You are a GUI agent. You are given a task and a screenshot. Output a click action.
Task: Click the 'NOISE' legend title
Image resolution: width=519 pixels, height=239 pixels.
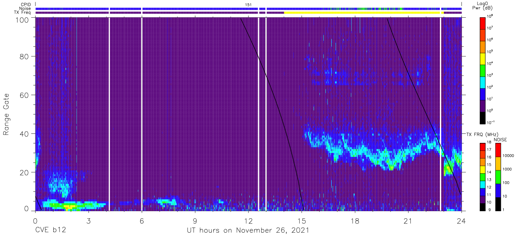click(500, 139)
